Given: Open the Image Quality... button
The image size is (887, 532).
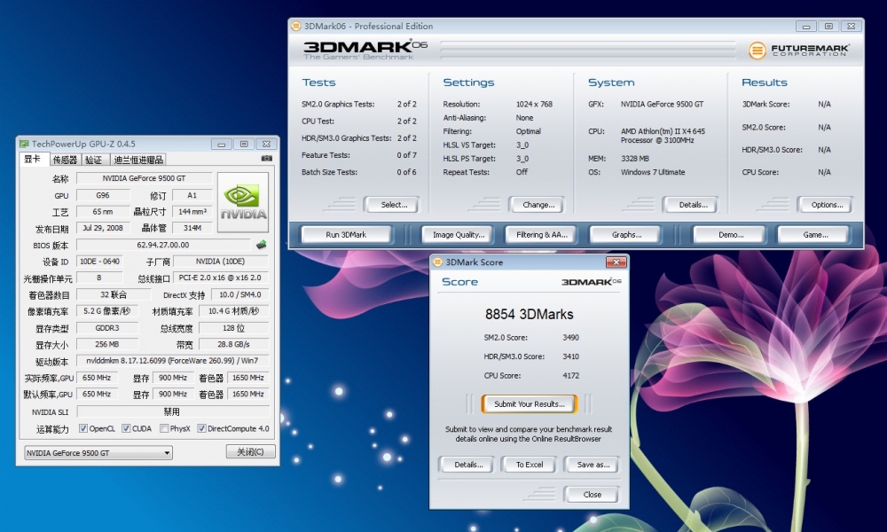Looking at the screenshot, I should [457, 235].
